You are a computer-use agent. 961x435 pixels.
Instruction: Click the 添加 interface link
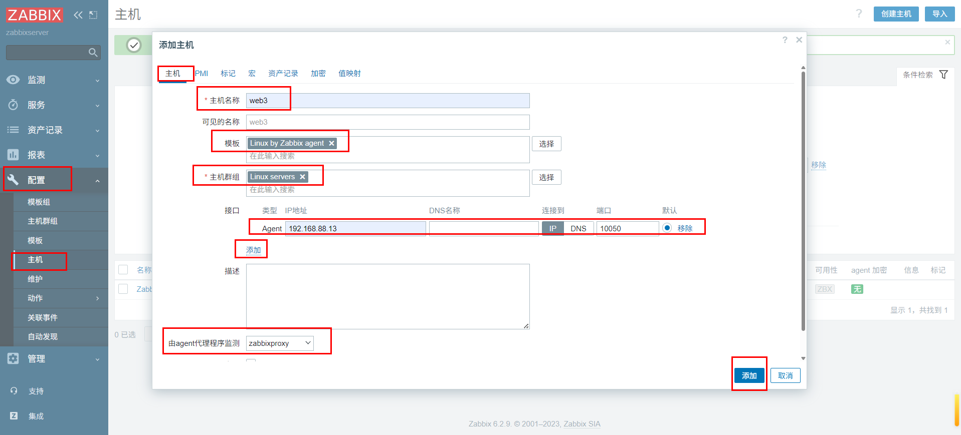pos(253,250)
